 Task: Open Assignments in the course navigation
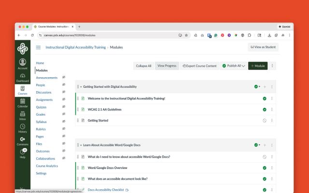click(x=44, y=100)
